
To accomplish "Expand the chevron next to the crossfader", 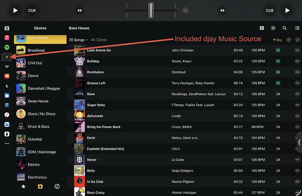I will pos(186,10).
